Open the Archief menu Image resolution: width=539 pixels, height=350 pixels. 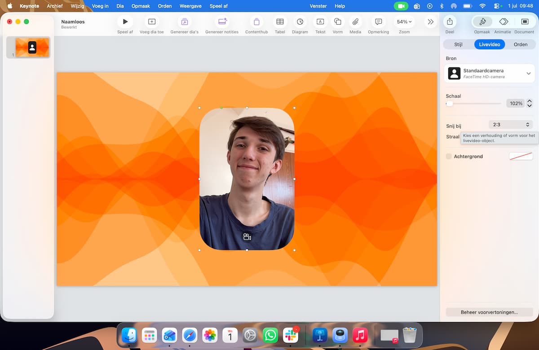coord(55,6)
